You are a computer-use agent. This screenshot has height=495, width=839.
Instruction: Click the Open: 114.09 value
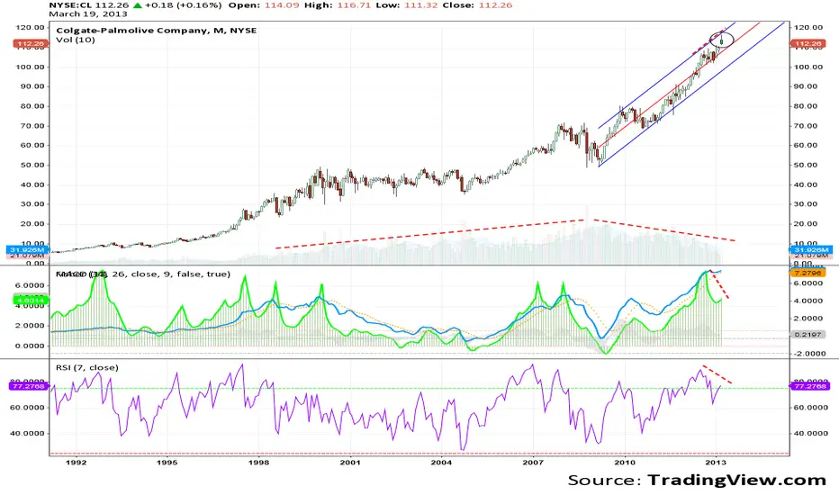pos(263,5)
